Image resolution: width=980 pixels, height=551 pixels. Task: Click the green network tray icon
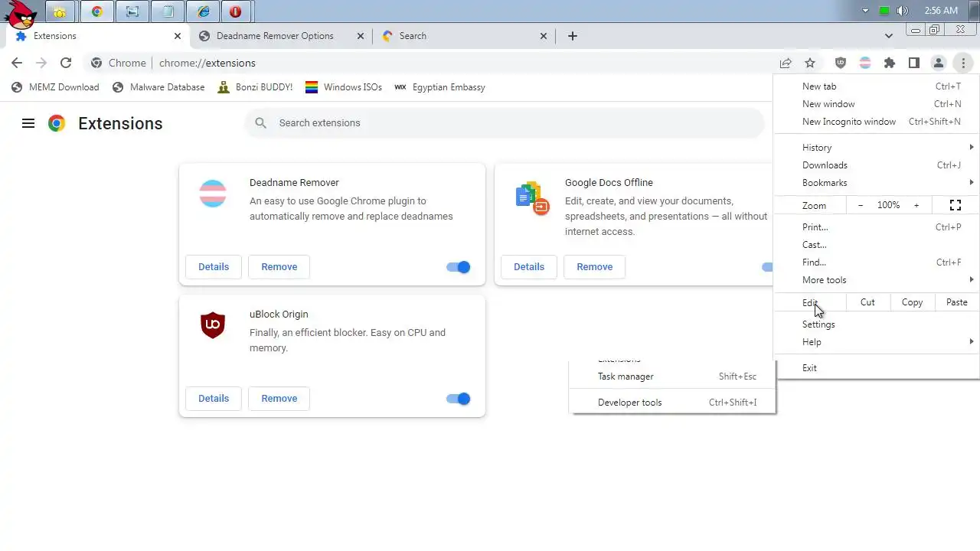click(884, 11)
